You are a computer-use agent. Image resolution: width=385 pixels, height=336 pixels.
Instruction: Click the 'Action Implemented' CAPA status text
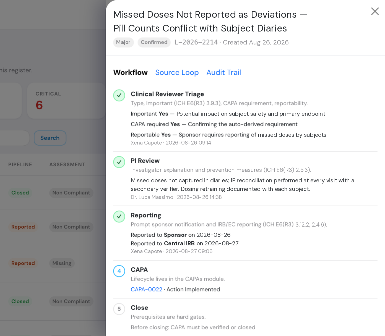pos(193,289)
